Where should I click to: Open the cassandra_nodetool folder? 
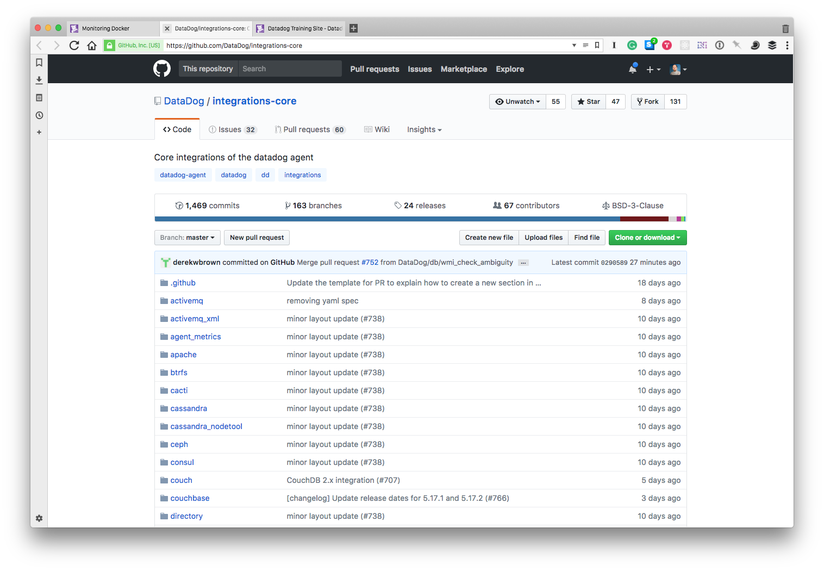pyautogui.click(x=207, y=426)
